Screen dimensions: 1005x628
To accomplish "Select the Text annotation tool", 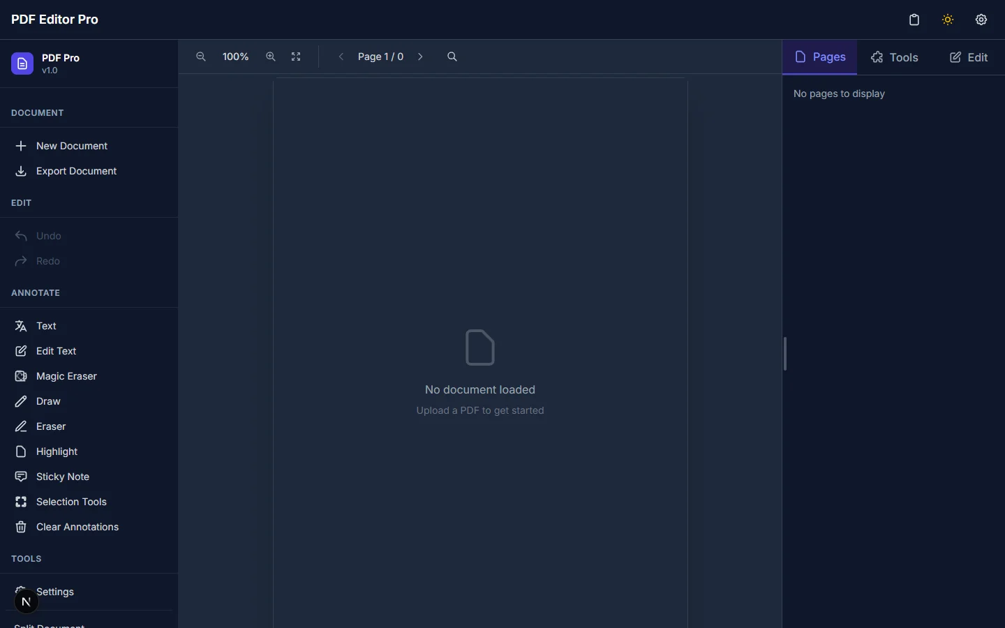I will (x=89, y=326).
